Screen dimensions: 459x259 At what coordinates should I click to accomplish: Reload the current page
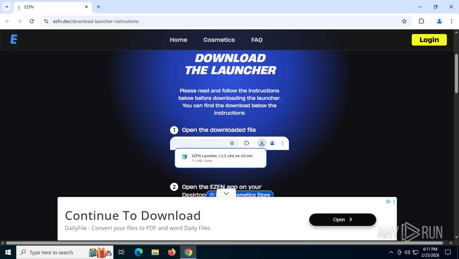coord(32,21)
